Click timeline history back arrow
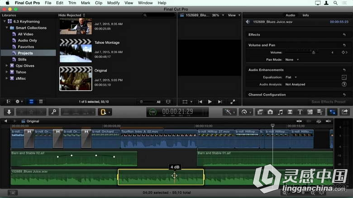Screen dimensions: 353x198 pos(5,121)
